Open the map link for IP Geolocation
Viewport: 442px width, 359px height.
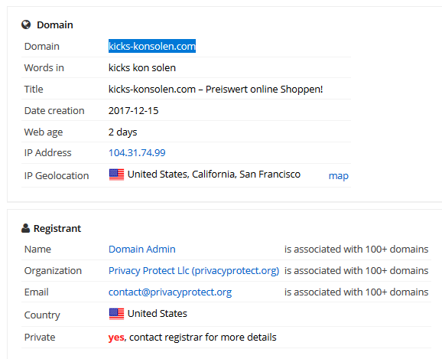[339, 175]
